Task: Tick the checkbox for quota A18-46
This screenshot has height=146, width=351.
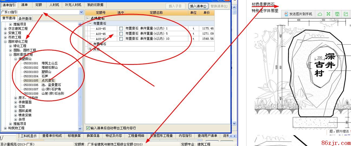Action: (121, 34)
